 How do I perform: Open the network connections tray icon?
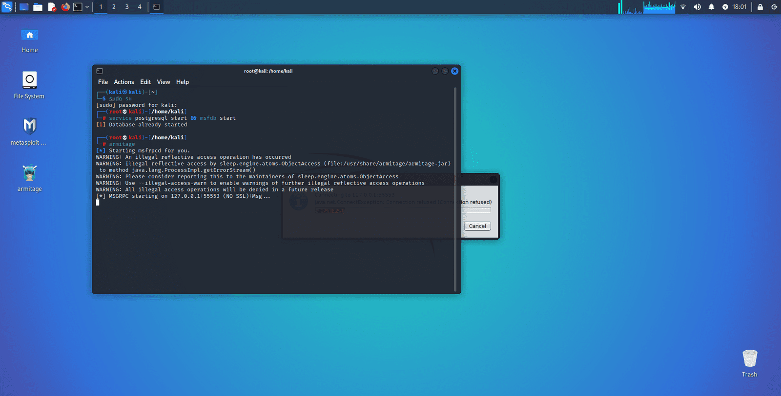[x=683, y=7]
